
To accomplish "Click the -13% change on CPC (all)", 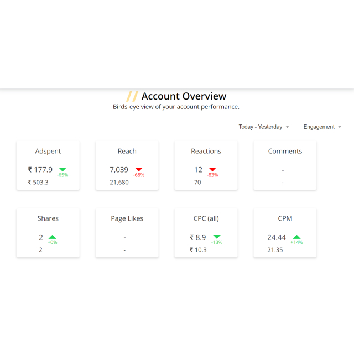I will pos(217,242).
